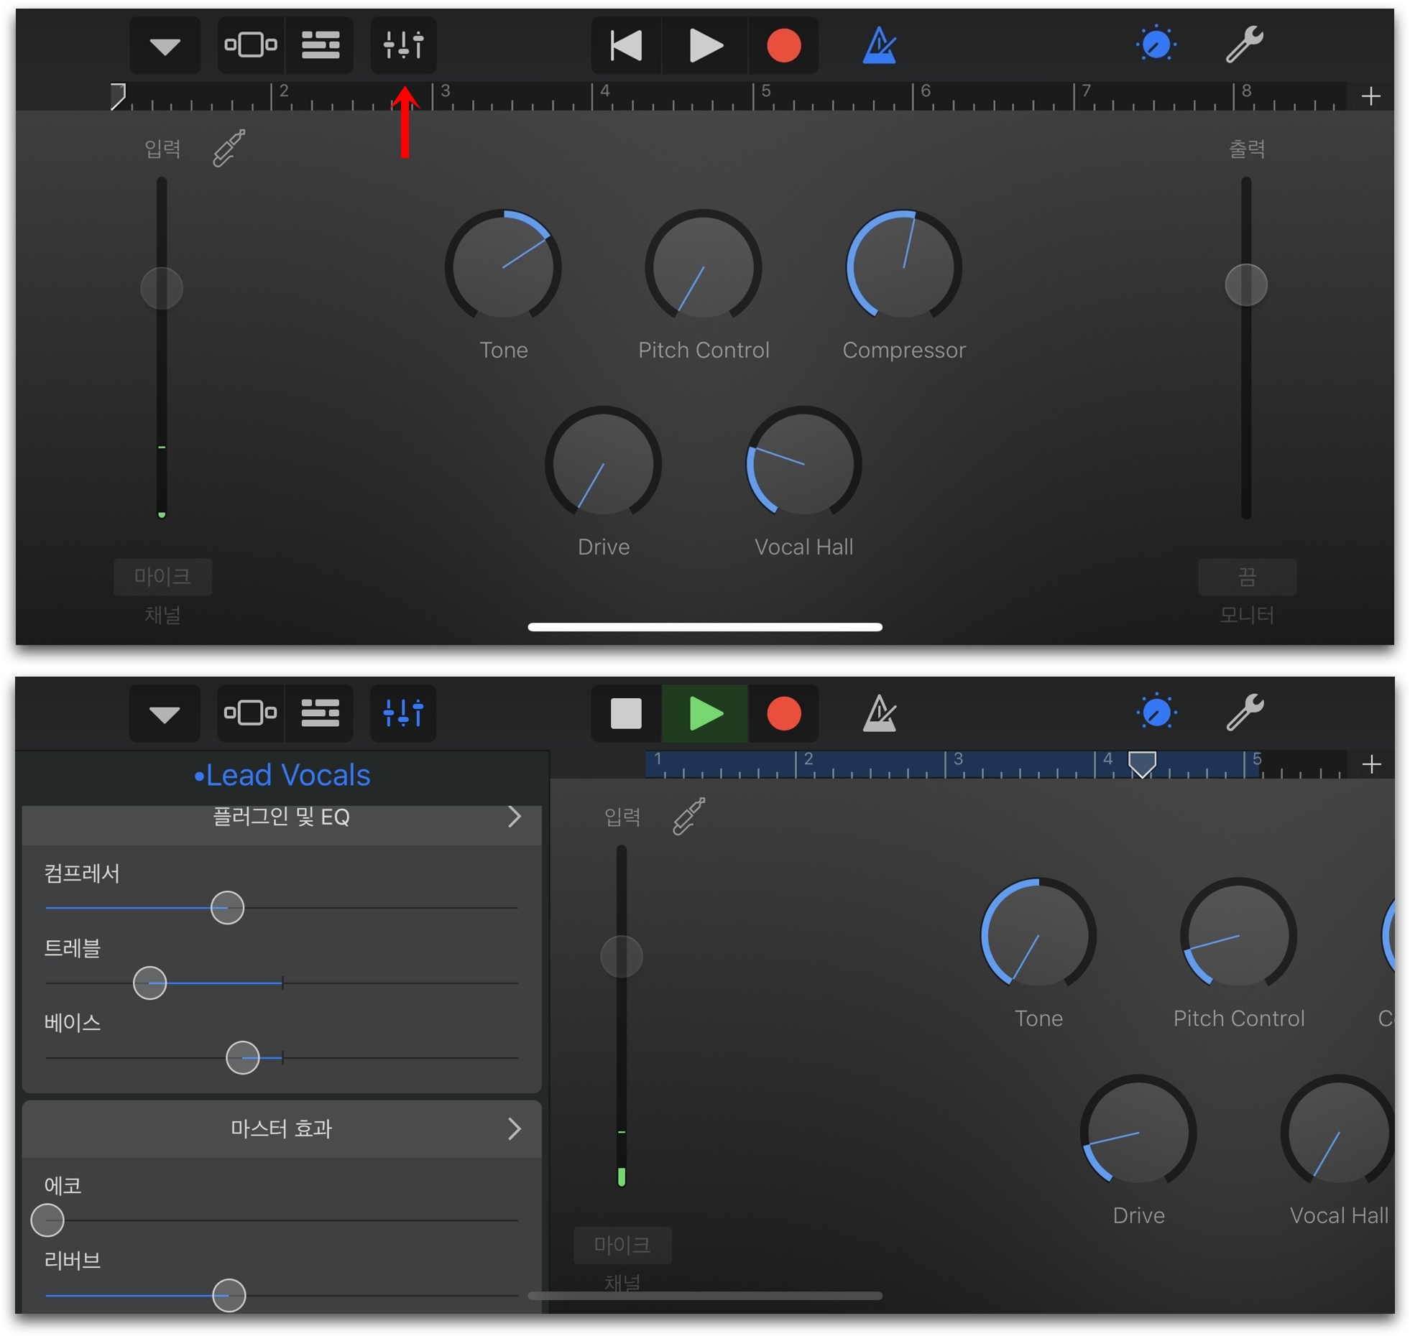This screenshot has height=1336, width=1410.
Task: Click Tracks view icon in top toolbar
Action: point(320,45)
